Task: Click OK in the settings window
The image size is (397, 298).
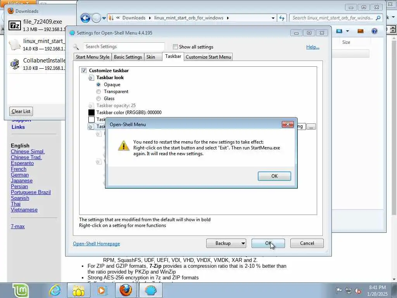Action: pos(268,243)
